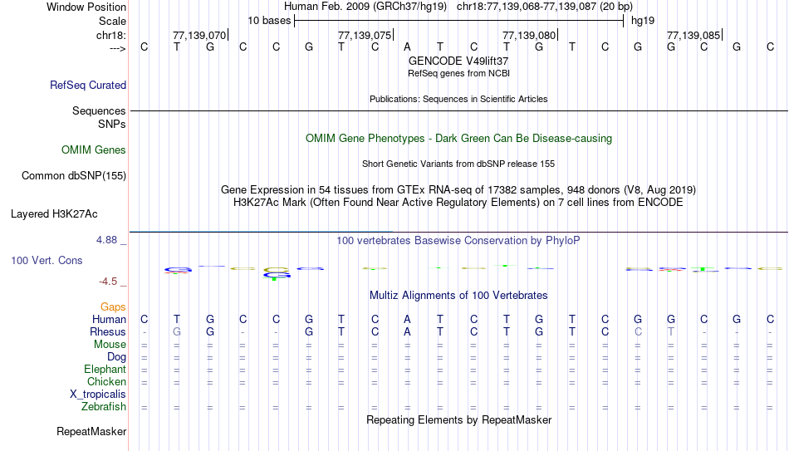Click the RefSeq Curated track label
The image size is (789, 451).
click(87, 85)
